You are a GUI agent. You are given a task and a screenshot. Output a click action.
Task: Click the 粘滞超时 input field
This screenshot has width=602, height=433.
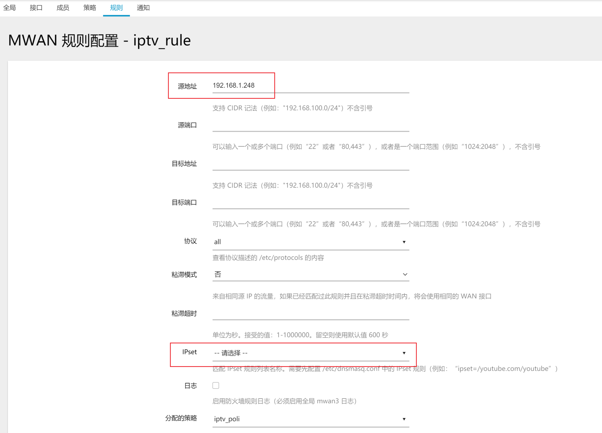click(x=310, y=313)
